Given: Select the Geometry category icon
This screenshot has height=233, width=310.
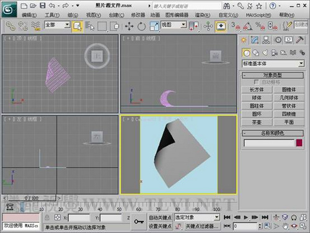Looking at the screenshot, I should [246, 53].
